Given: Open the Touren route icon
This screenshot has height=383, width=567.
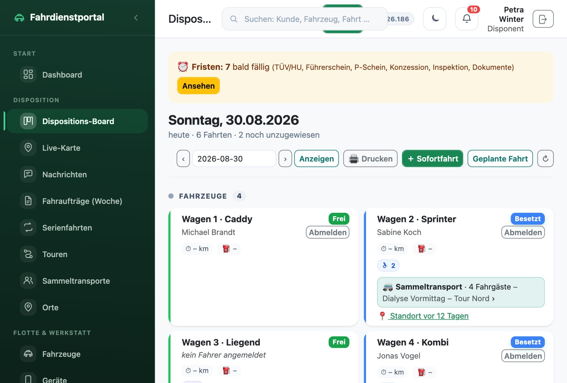Looking at the screenshot, I should click(x=28, y=254).
